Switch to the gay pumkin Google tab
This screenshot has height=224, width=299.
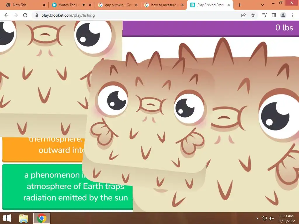click(x=118, y=5)
